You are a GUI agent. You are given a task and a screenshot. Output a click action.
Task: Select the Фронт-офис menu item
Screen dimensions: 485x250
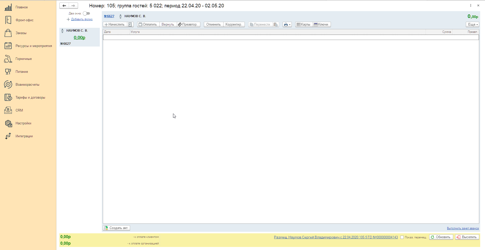[x=25, y=20]
